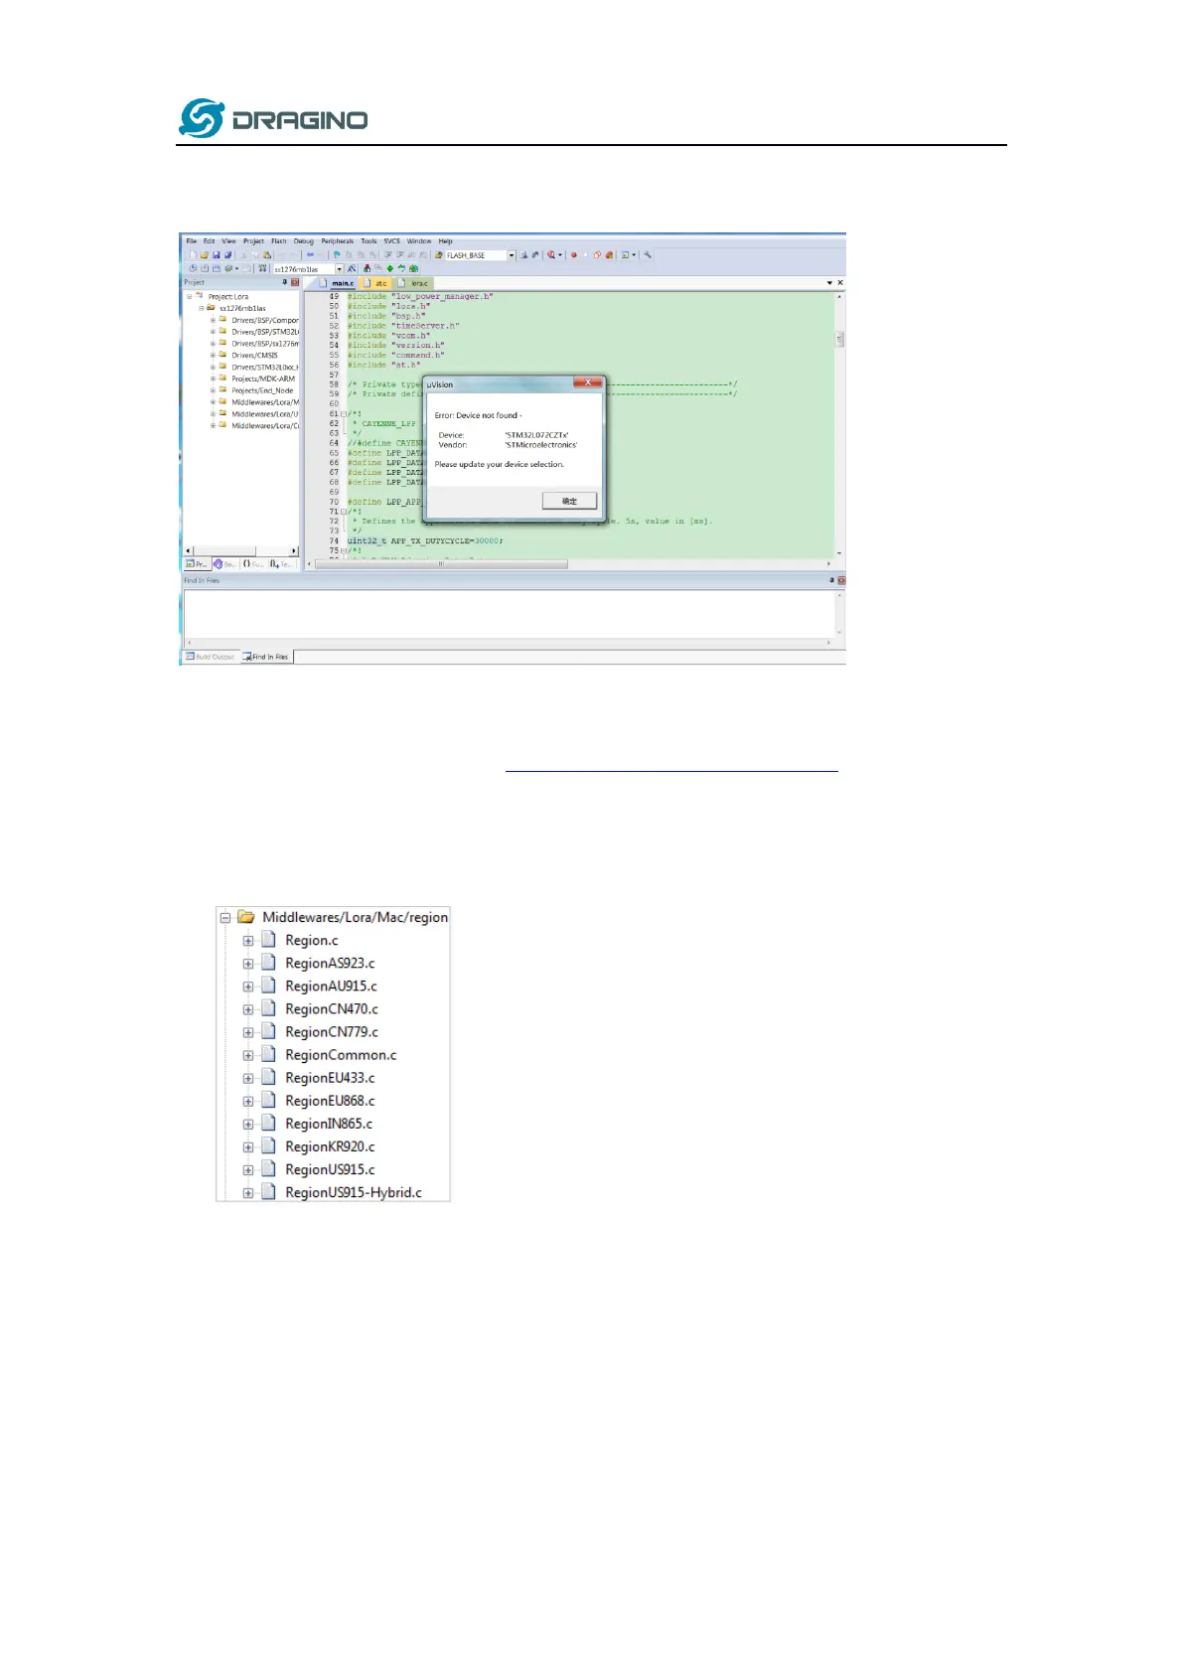Click the Cut toolbar icon
The height and width of the screenshot is (1673, 1183).
[243, 255]
